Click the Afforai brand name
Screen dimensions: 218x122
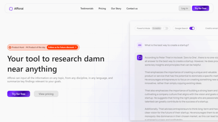coord(19,8)
